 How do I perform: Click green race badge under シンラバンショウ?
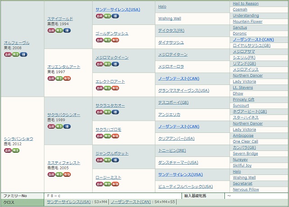(x=16, y=151)
